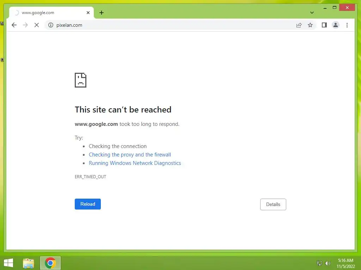Viewport: 361px width, 270px height.
Task: Run Windows Network Diagnostics link
Action: pos(135,163)
